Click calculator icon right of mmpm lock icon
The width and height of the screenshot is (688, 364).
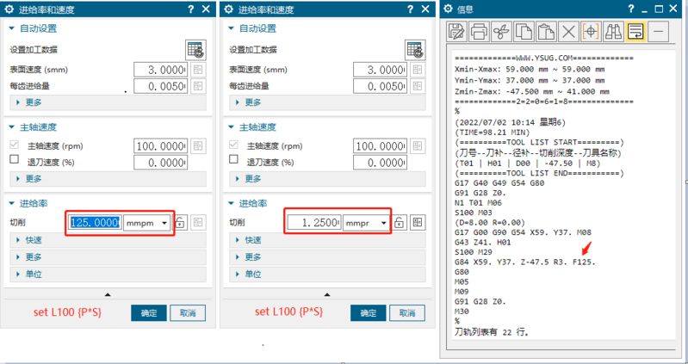point(198,222)
